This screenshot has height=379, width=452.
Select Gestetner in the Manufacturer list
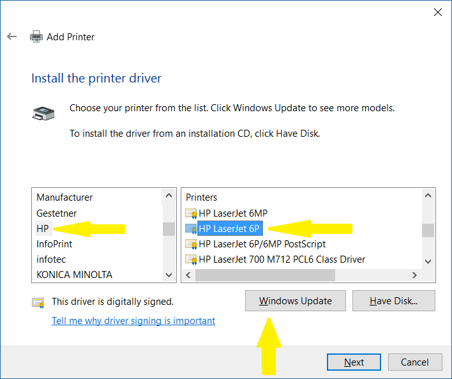tap(56, 213)
